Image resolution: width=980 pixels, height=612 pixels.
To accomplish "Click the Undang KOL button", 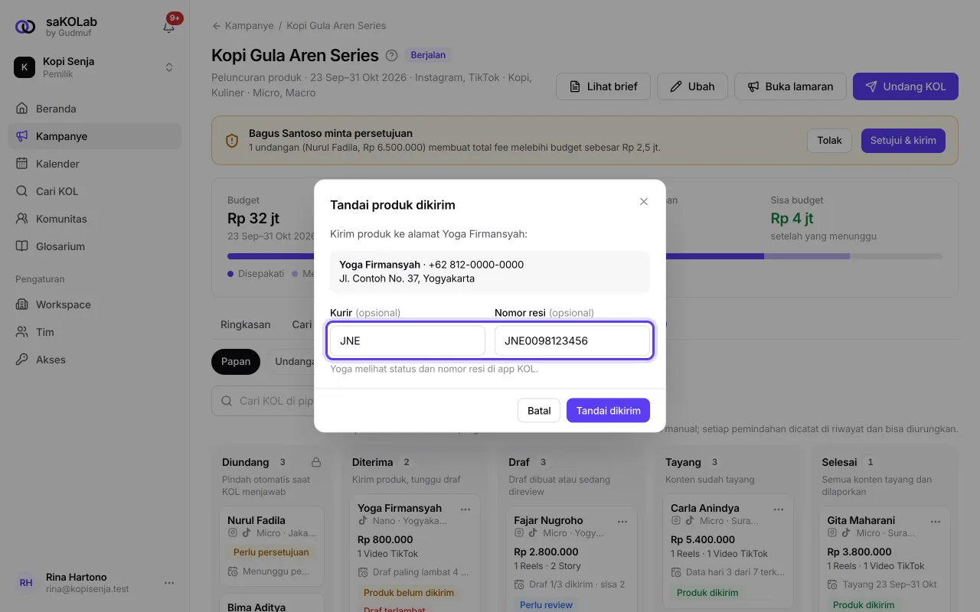I will pyautogui.click(x=905, y=86).
